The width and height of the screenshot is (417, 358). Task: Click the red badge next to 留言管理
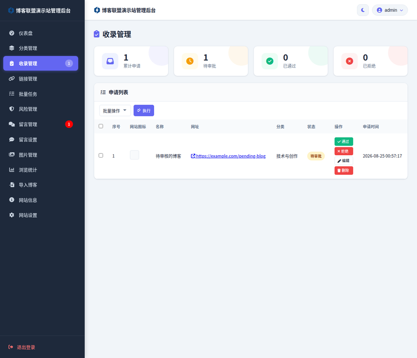click(x=69, y=124)
